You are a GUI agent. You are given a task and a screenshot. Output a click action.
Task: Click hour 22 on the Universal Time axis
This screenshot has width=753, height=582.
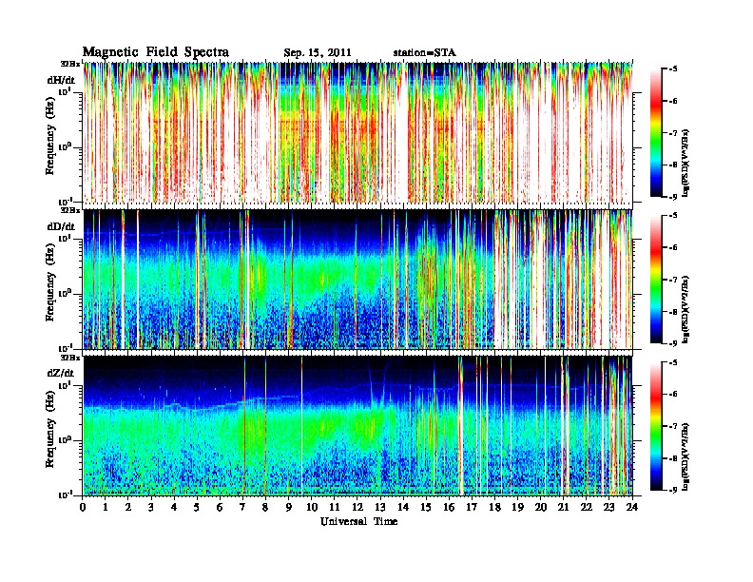[587, 507]
